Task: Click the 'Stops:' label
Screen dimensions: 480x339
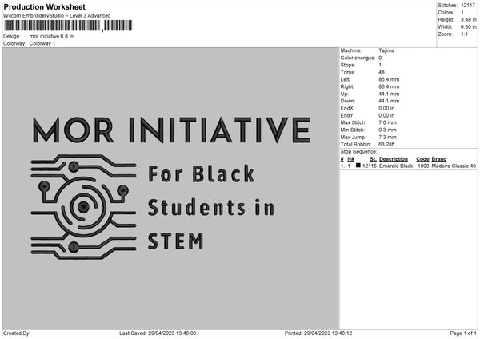Action: 347,66
